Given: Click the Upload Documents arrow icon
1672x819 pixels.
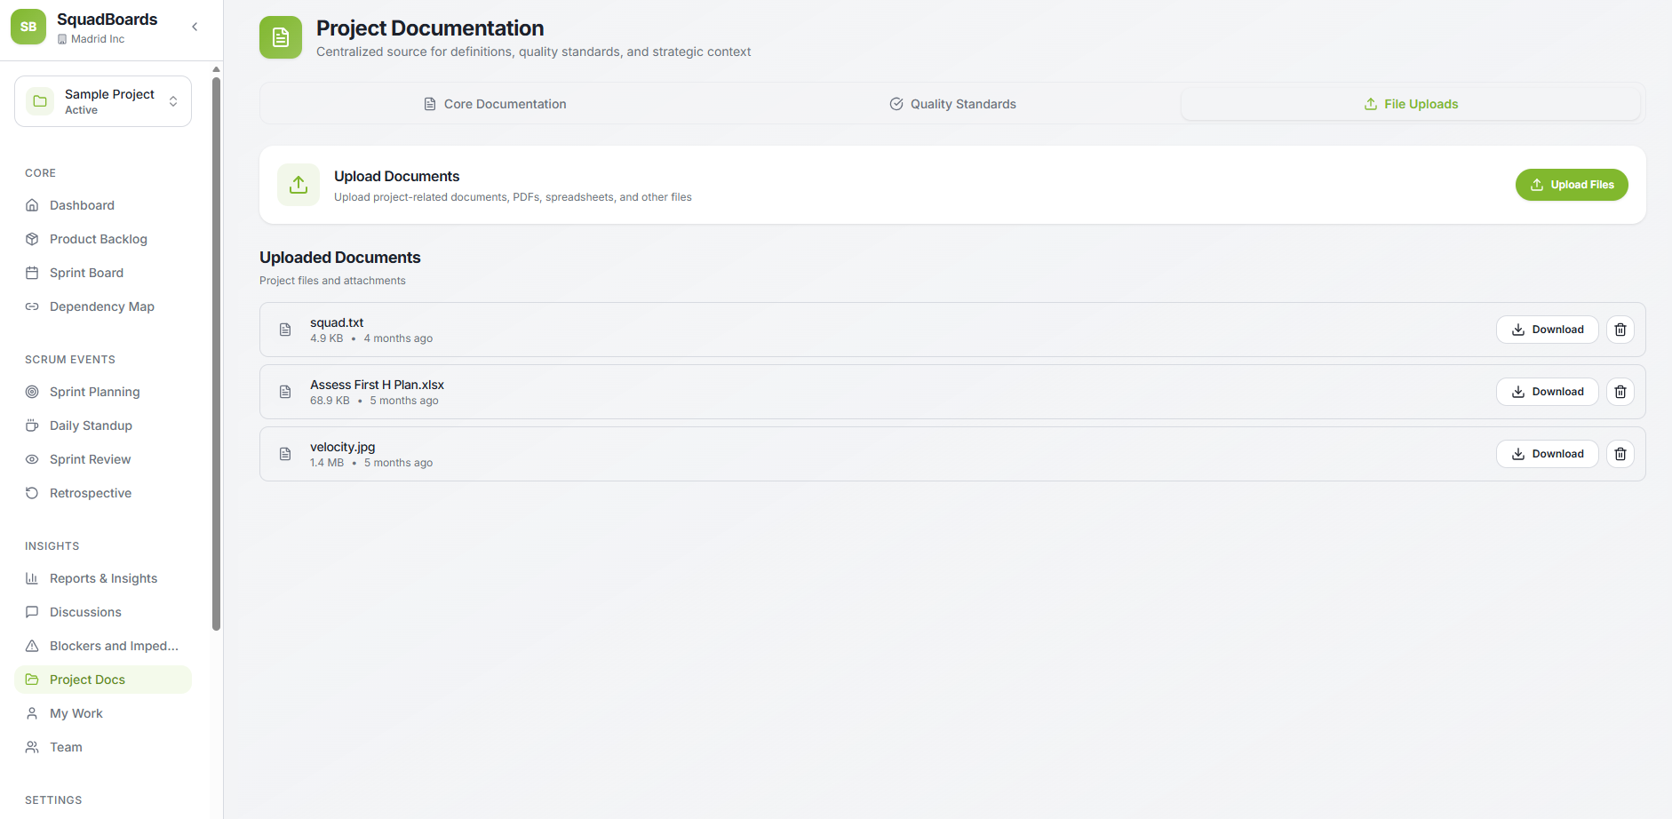Looking at the screenshot, I should coord(299,185).
